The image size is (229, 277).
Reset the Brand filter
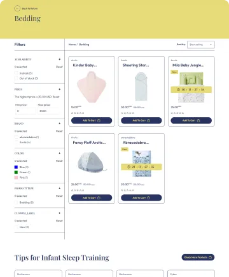pyautogui.click(x=59, y=131)
